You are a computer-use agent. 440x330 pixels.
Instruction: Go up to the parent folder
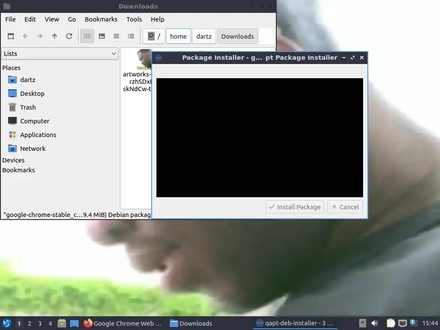point(55,36)
